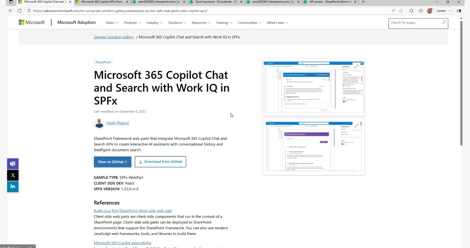This screenshot has height=248, width=470.
Task: Open the What's new dropdown
Action: (x=278, y=23)
